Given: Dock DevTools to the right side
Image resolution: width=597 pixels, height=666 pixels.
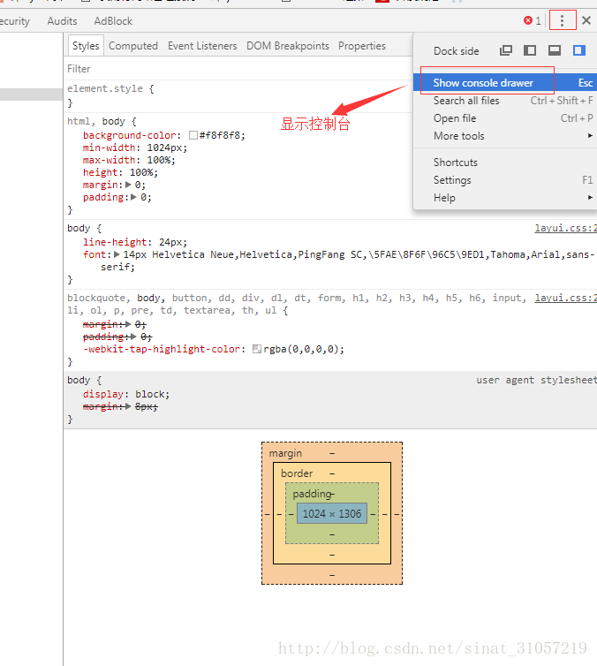Looking at the screenshot, I should [x=578, y=50].
